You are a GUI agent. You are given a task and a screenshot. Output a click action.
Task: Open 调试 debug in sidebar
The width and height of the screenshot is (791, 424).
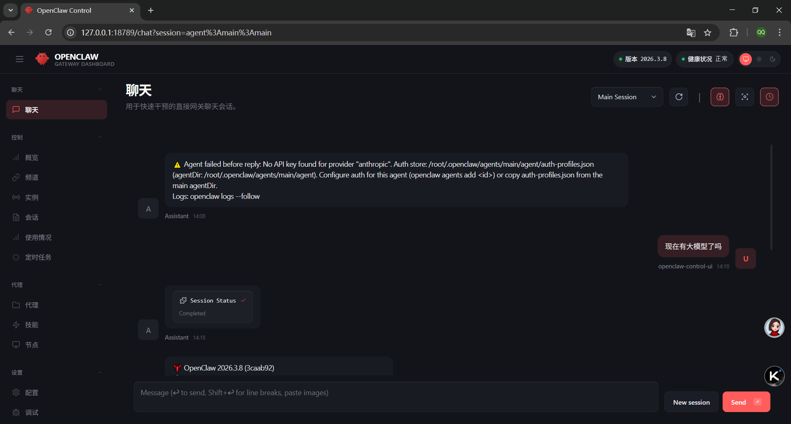pyautogui.click(x=56, y=412)
